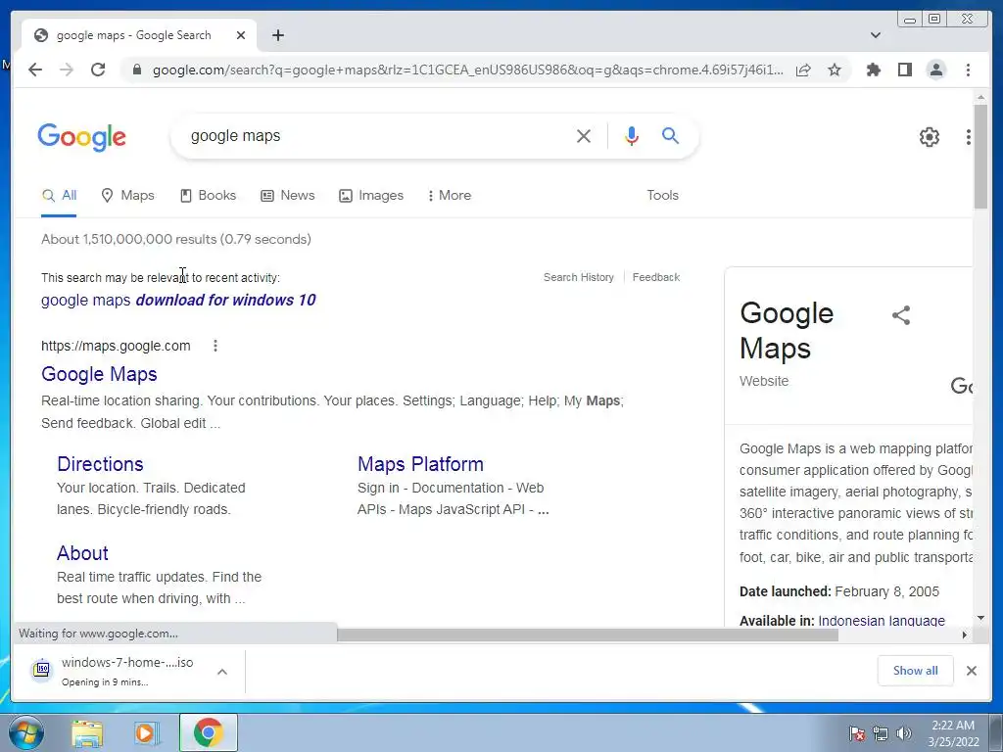Start voice search with the microphone icon

pos(632,135)
